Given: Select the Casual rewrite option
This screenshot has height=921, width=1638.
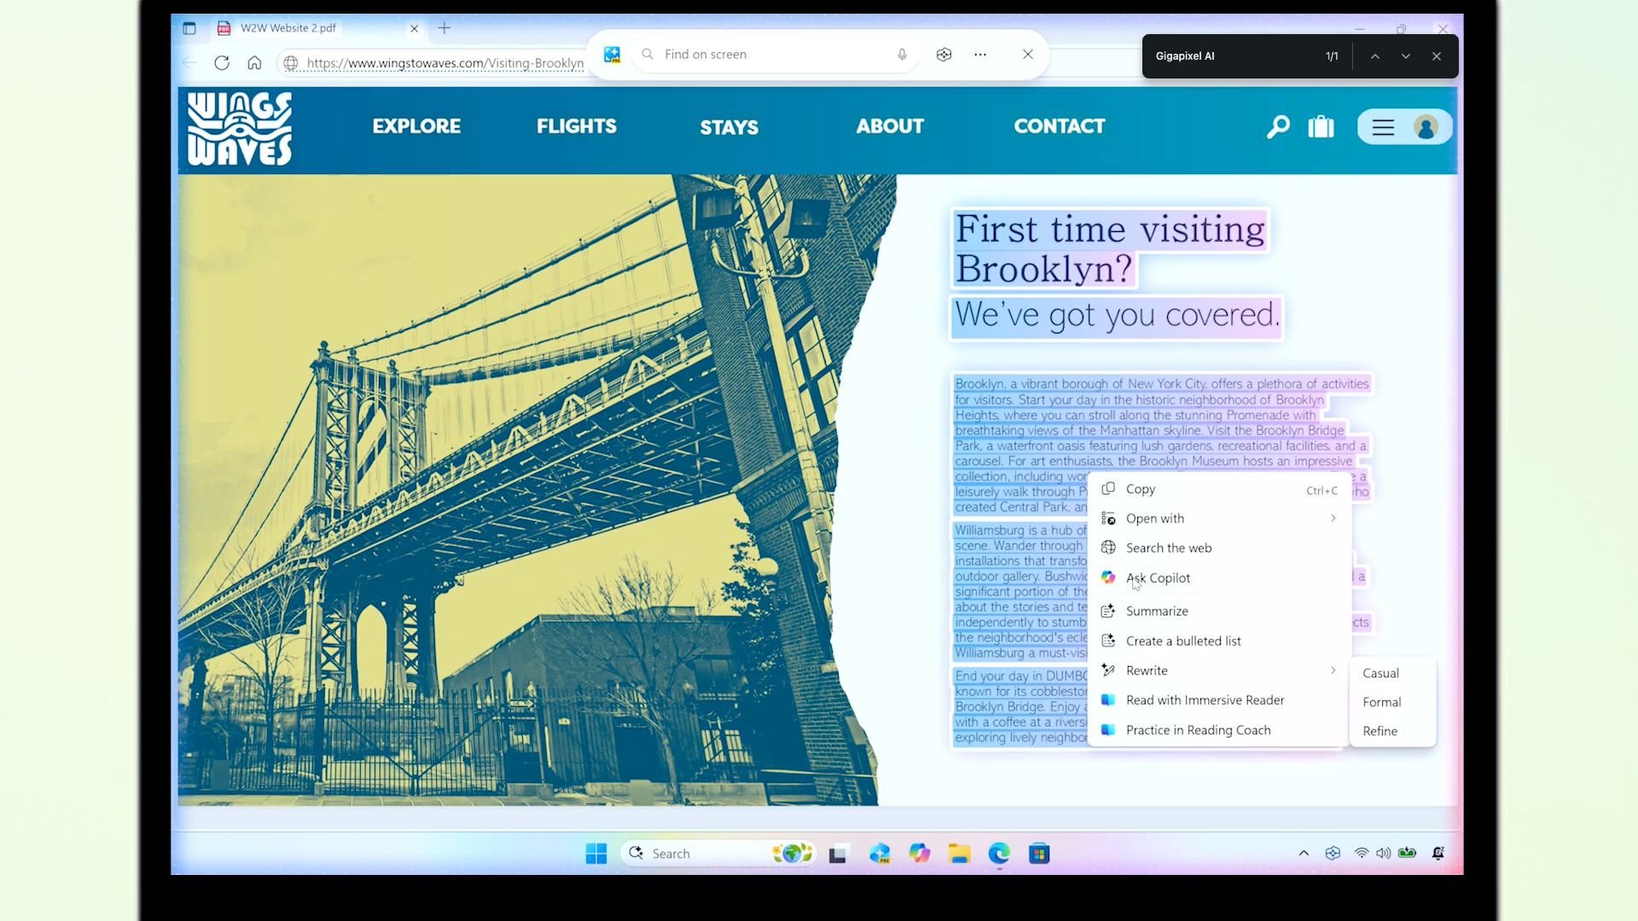Looking at the screenshot, I should [1380, 673].
